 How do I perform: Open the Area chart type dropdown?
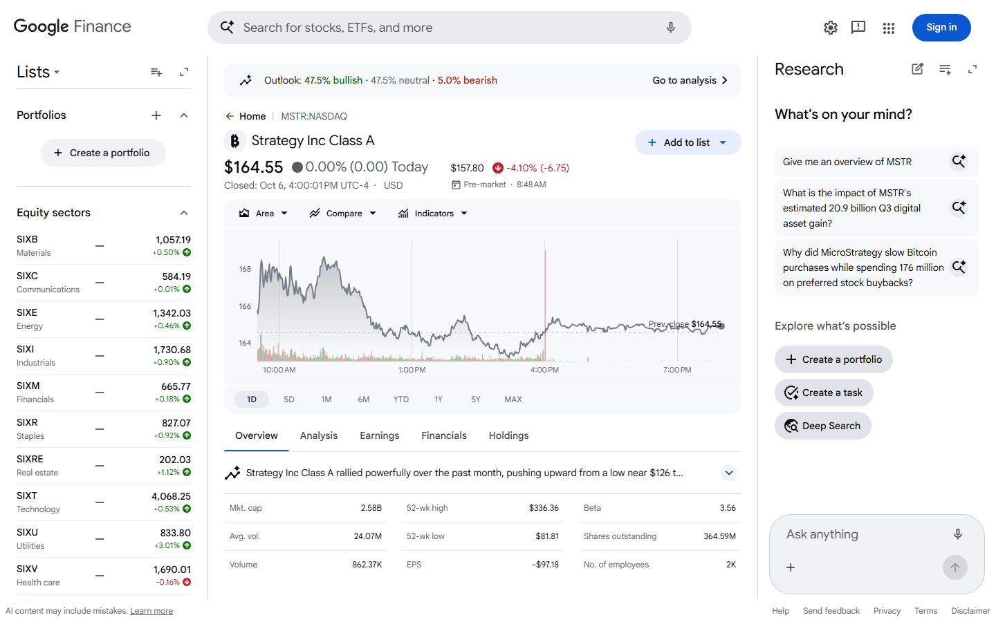[x=264, y=214]
